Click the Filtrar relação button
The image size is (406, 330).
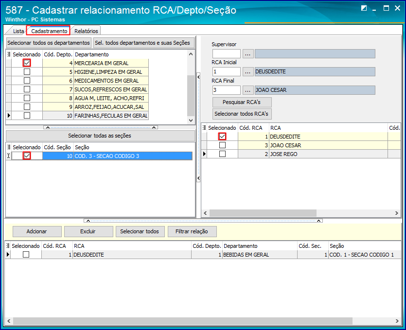pyautogui.click(x=192, y=231)
